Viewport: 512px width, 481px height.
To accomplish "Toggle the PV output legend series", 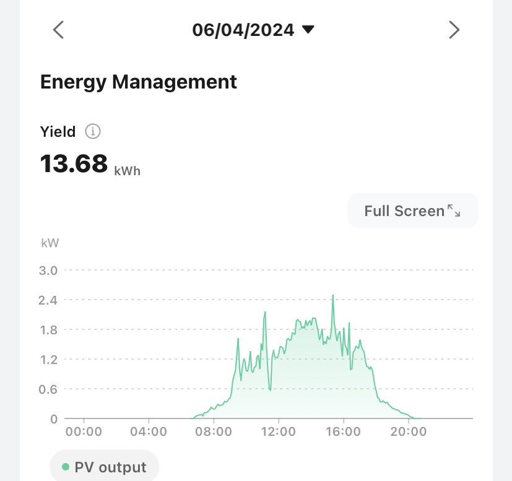I will (105, 467).
